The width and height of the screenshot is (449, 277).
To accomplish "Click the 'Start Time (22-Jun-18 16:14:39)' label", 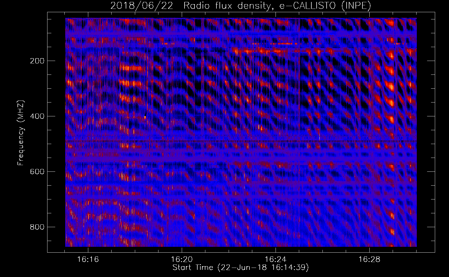I will tap(241, 268).
